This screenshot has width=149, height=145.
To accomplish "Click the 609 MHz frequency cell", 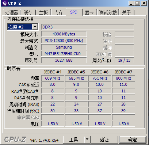I will (x=53, y=78).
